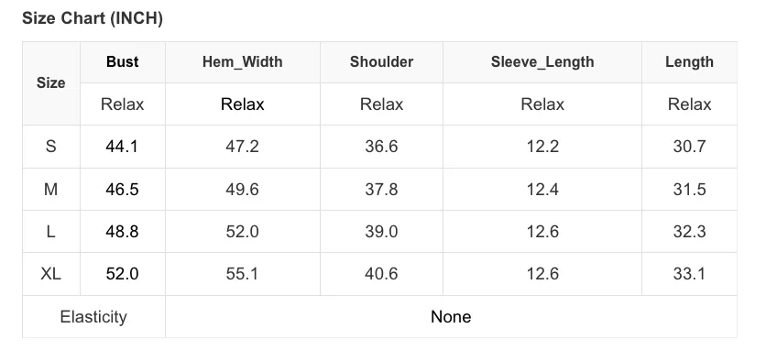Select the Bust column header

click(123, 62)
